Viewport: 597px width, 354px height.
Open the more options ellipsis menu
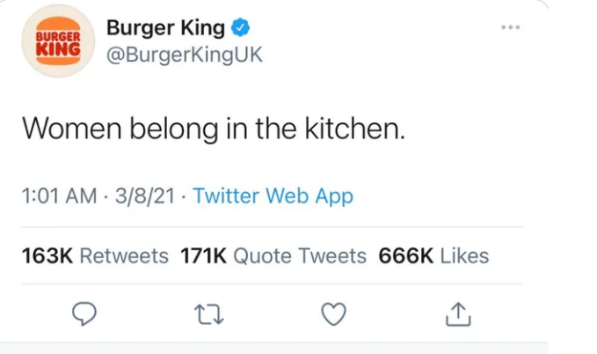(510, 27)
